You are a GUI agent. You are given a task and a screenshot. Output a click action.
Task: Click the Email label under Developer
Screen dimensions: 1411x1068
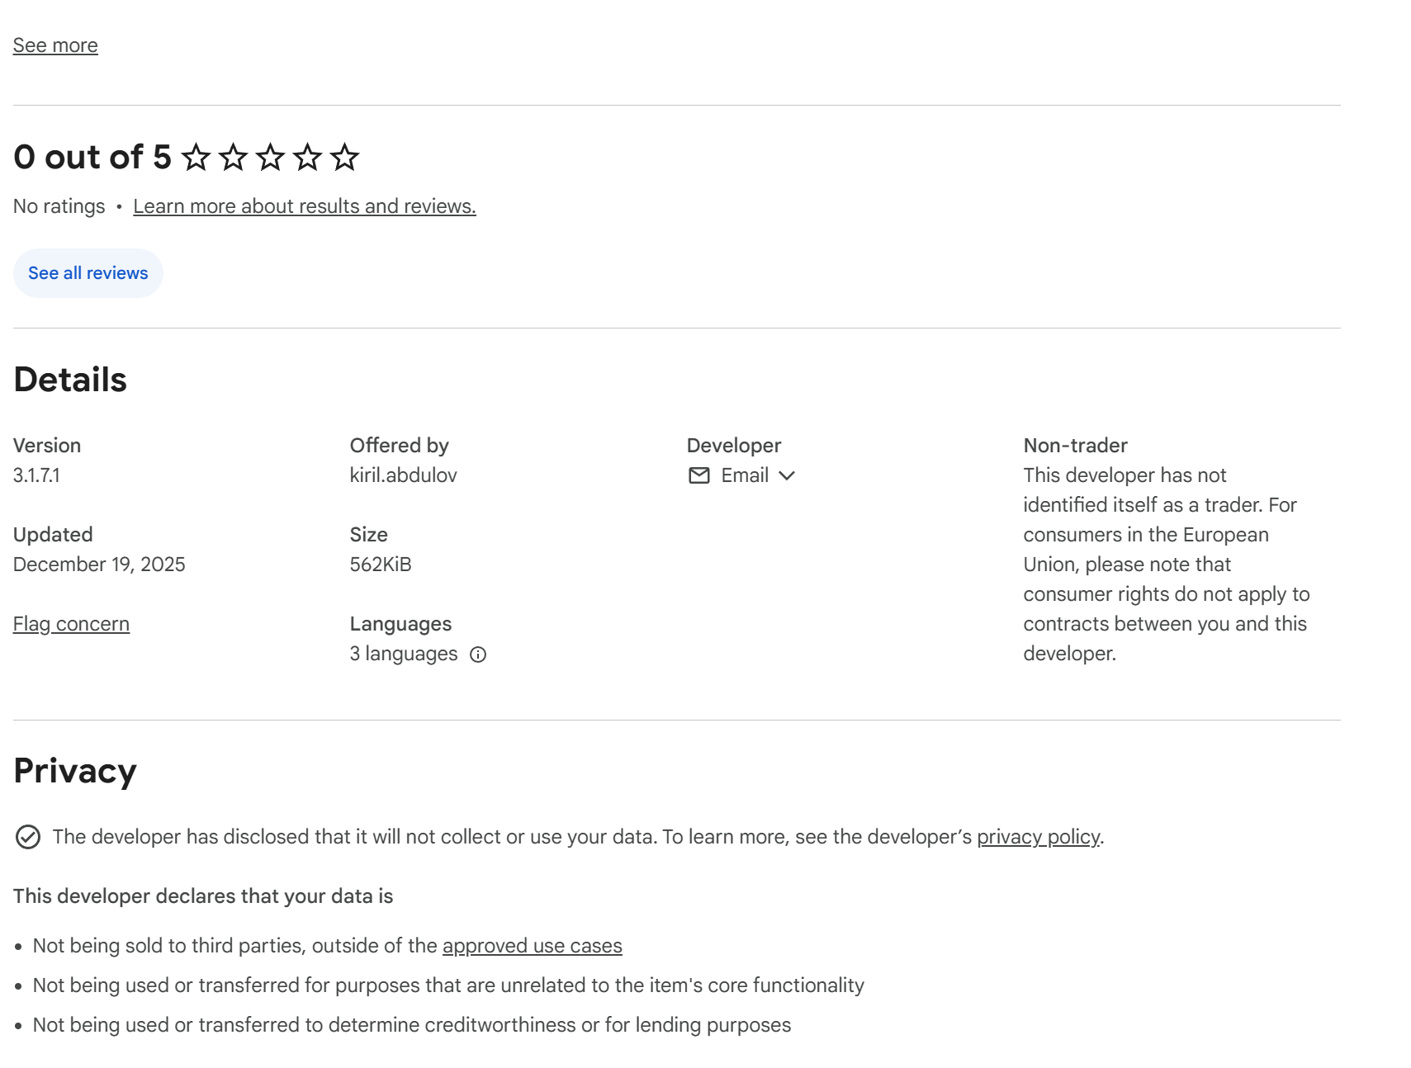(x=745, y=475)
